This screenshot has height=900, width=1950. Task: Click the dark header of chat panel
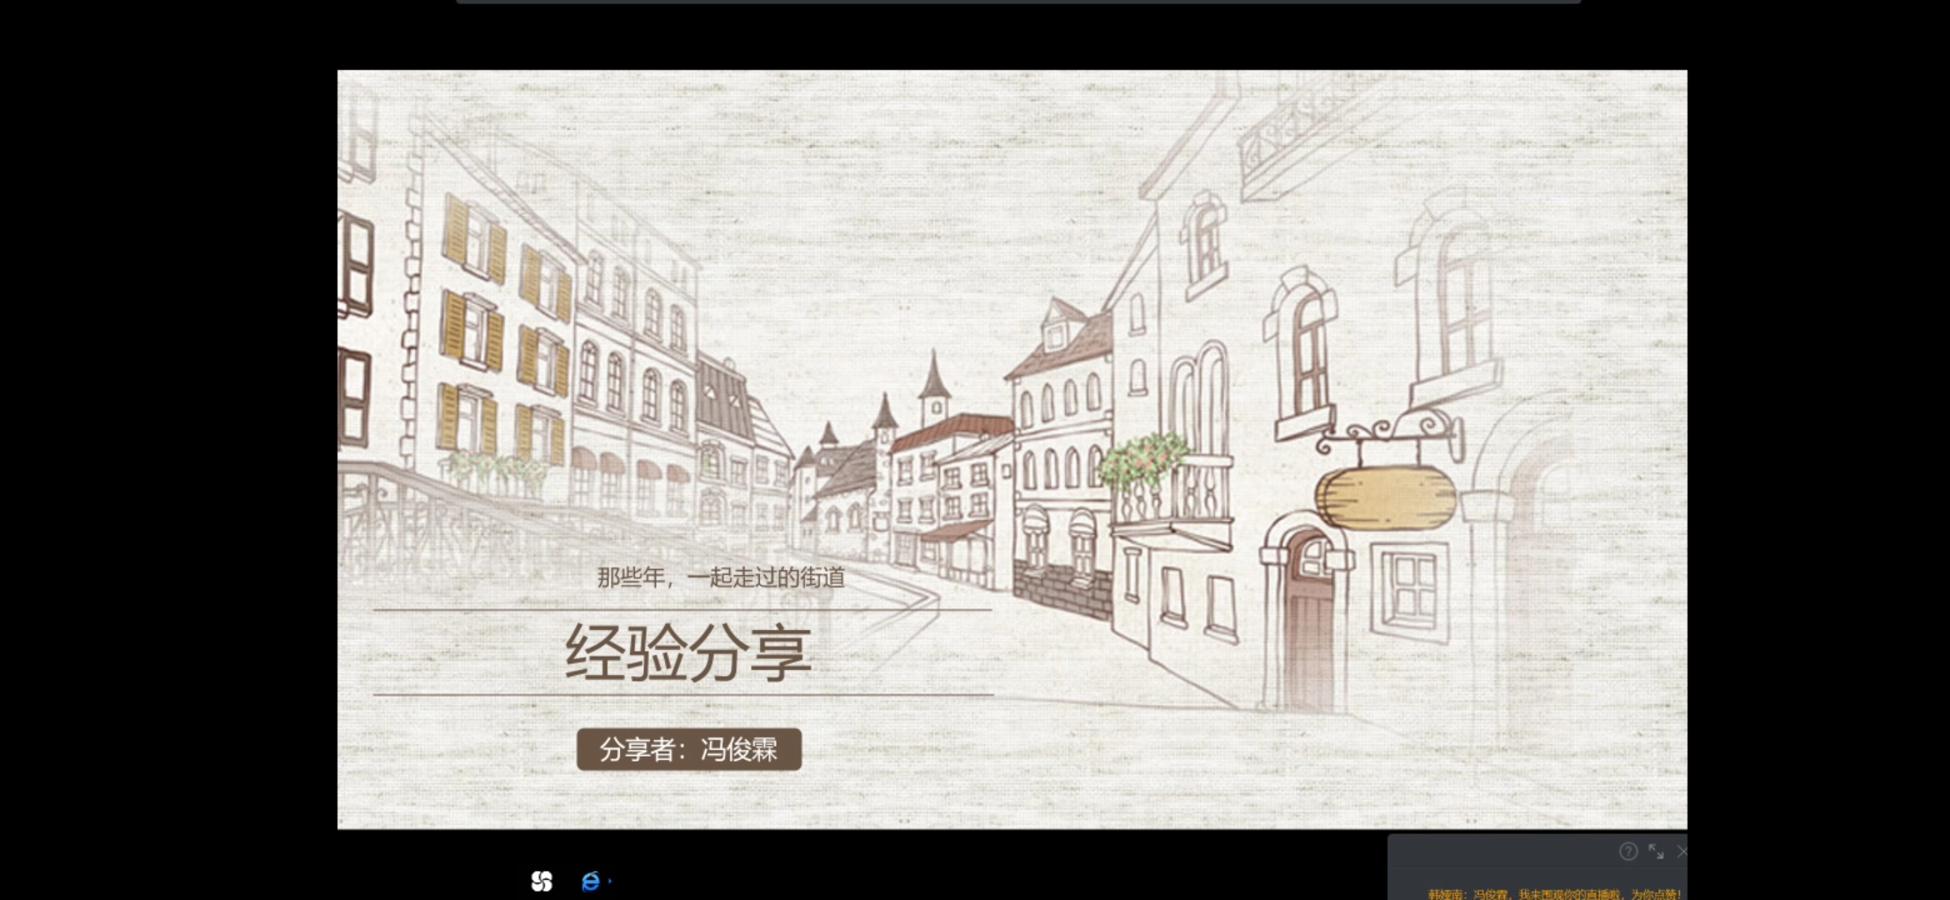pos(1500,852)
